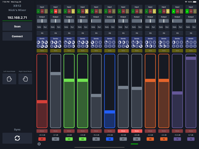Toggle phase invert icon on channel 11 input
The width and height of the screenshot is (199, 149).
pyautogui.click(x=174, y=11)
